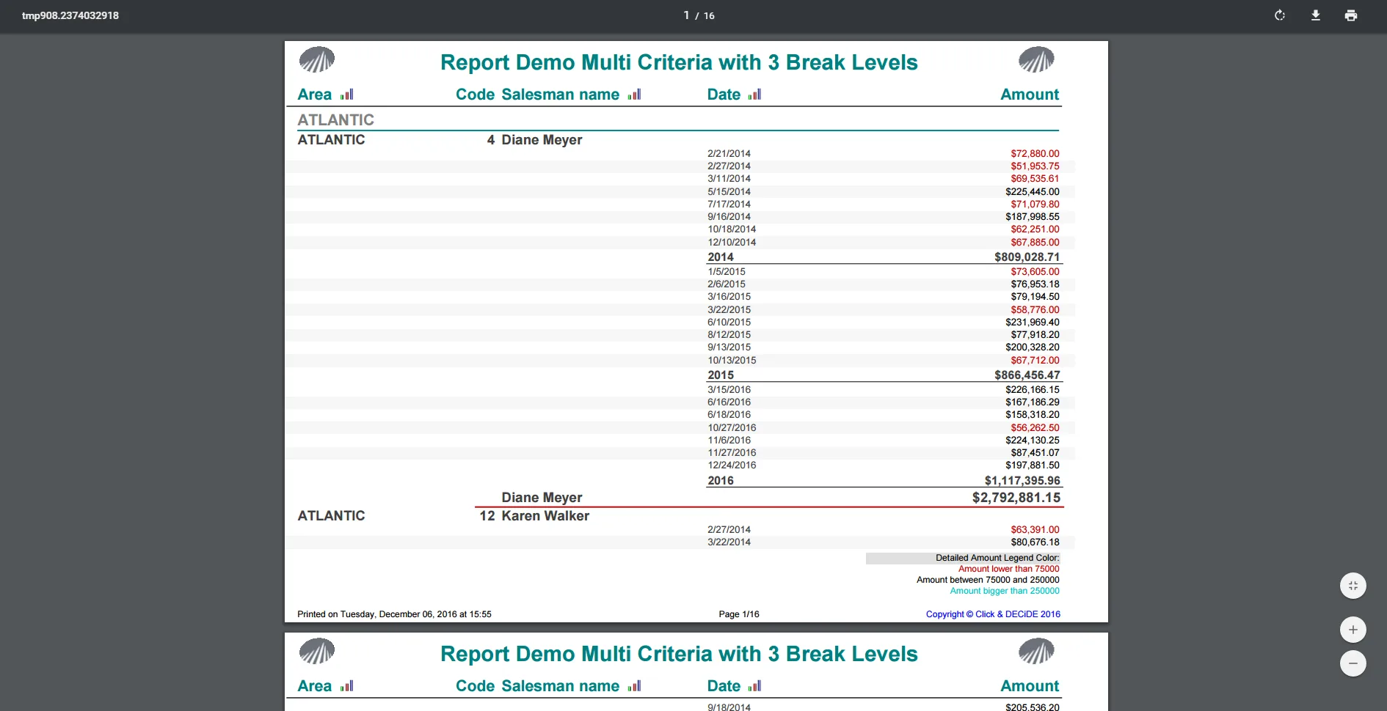Click the red amount $56,262.50

click(x=1035, y=428)
